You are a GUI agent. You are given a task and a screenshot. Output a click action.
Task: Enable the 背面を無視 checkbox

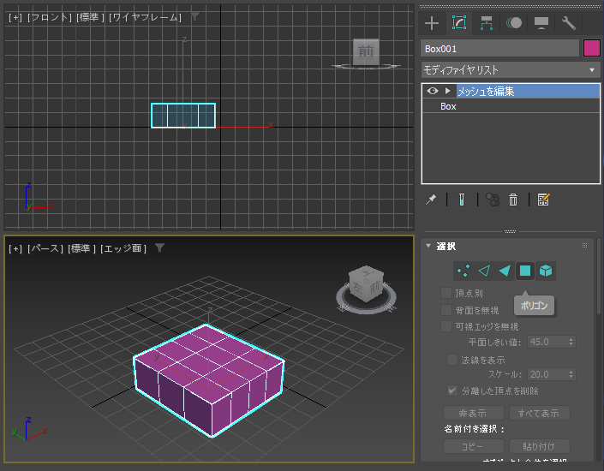446,310
